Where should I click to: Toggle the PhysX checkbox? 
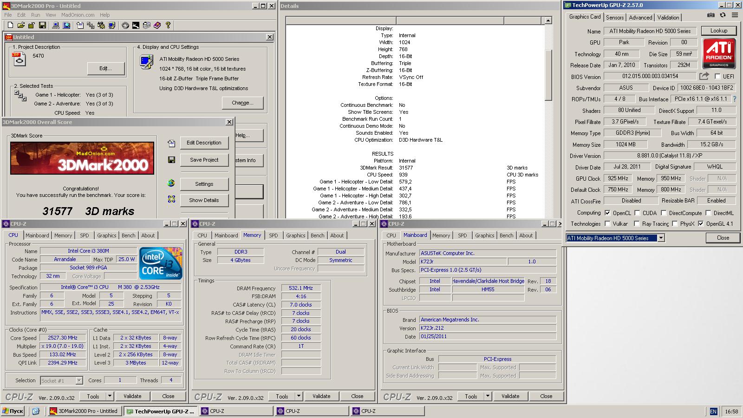click(x=675, y=224)
